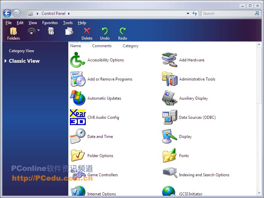The image size is (264, 198).
Task: Open the Tools menu
Action: point(68,23)
